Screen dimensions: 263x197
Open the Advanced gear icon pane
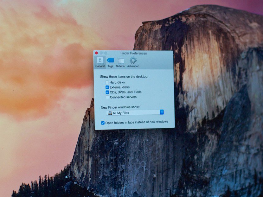[x=133, y=61]
